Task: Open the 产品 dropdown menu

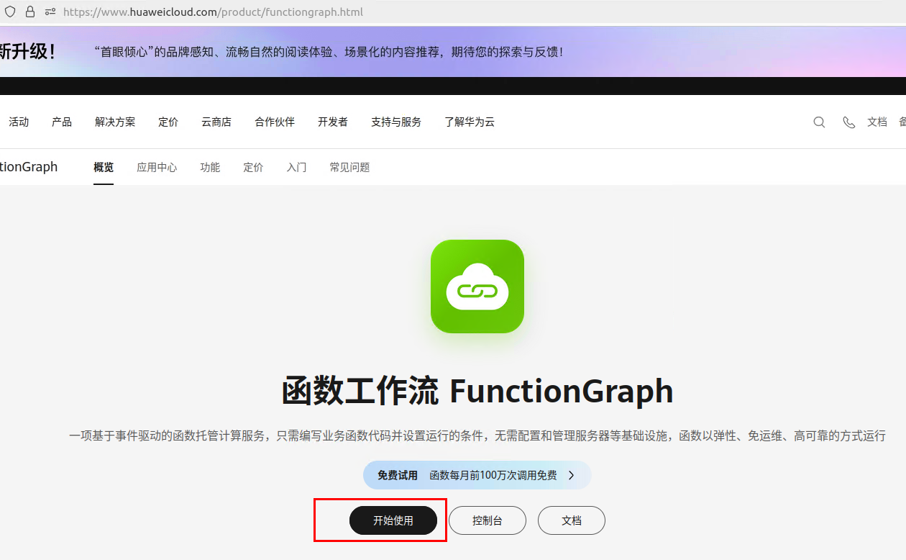Action: (61, 122)
